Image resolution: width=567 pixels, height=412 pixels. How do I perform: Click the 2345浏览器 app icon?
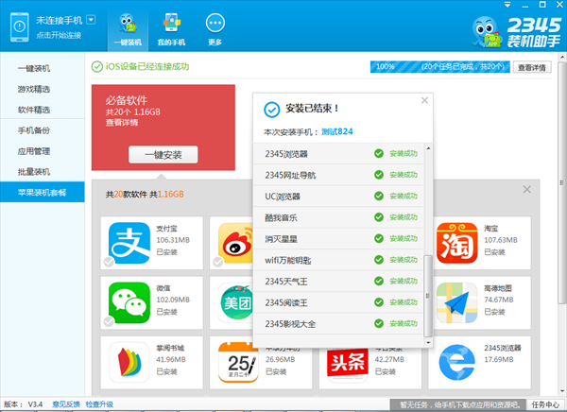pyautogui.click(x=457, y=363)
